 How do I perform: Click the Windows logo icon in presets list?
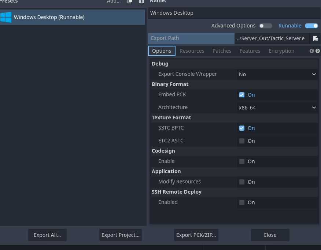point(6,17)
